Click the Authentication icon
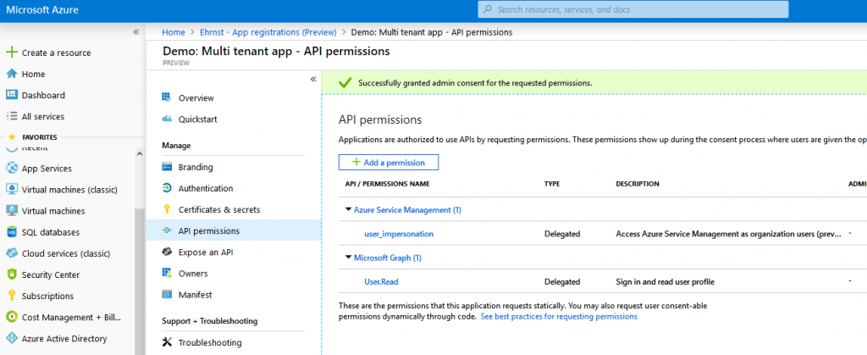This screenshot has width=867, height=355. [167, 188]
